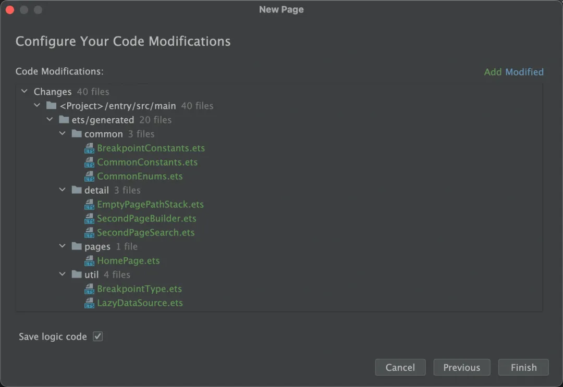Go back with the Previous button
Viewport: 563px width, 387px height.
point(461,368)
